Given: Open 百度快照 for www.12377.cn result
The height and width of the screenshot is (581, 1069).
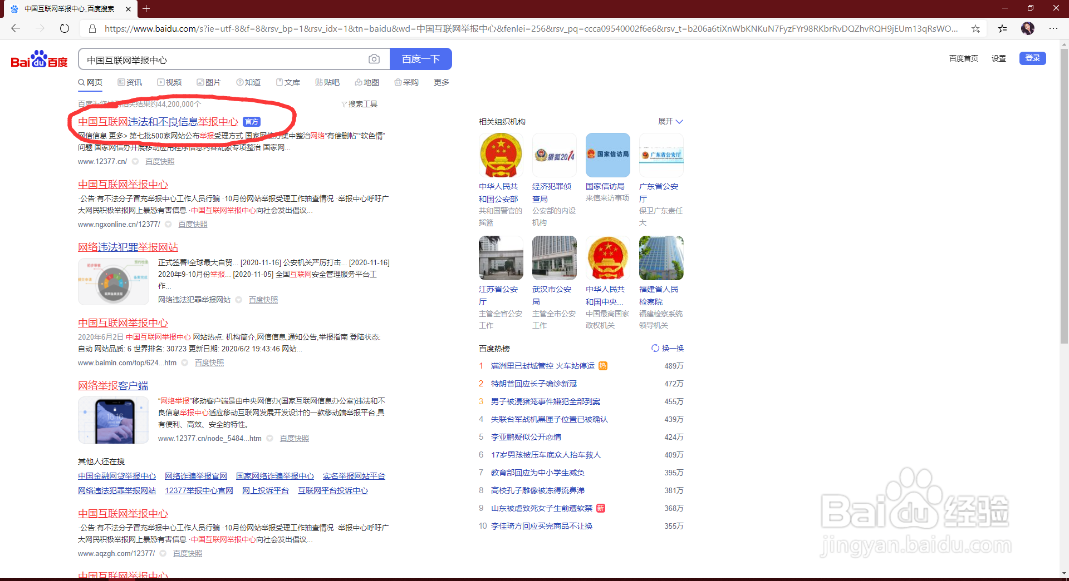Looking at the screenshot, I should click(x=160, y=161).
